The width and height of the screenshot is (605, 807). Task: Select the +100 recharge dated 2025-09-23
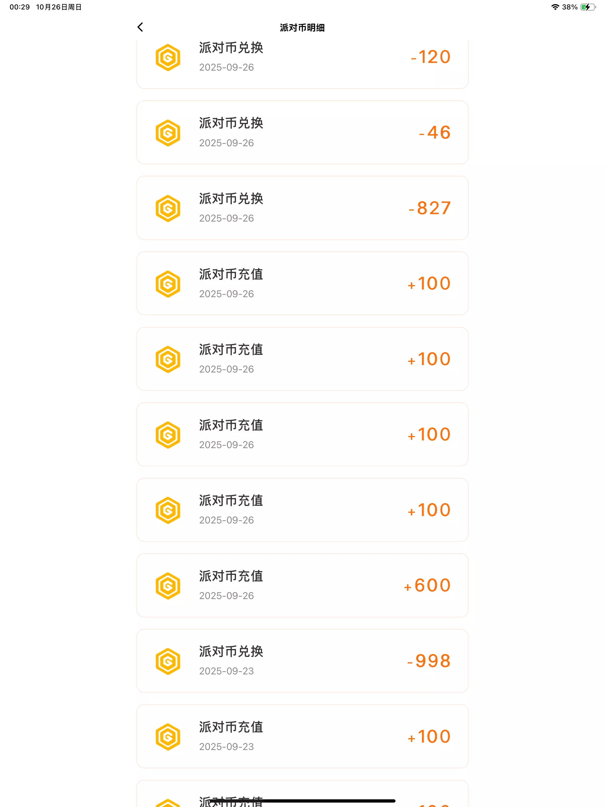coord(302,736)
